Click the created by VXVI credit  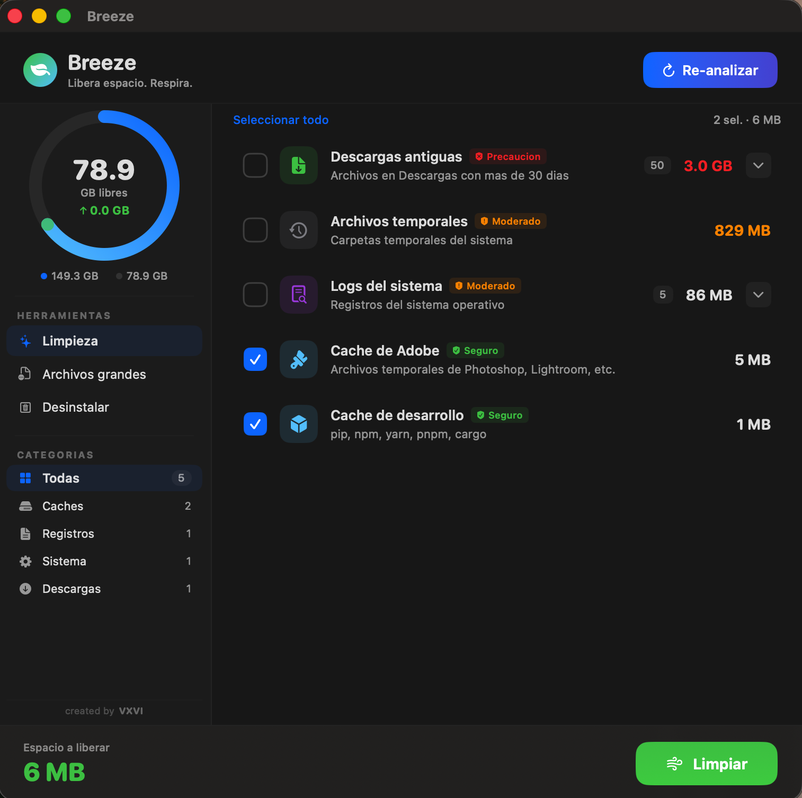coord(104,711)
